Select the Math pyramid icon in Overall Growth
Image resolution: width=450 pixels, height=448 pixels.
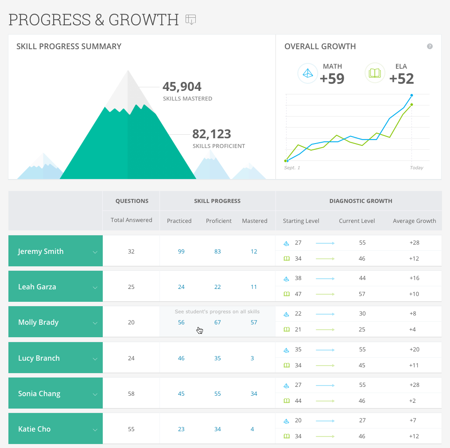[307, 73]
